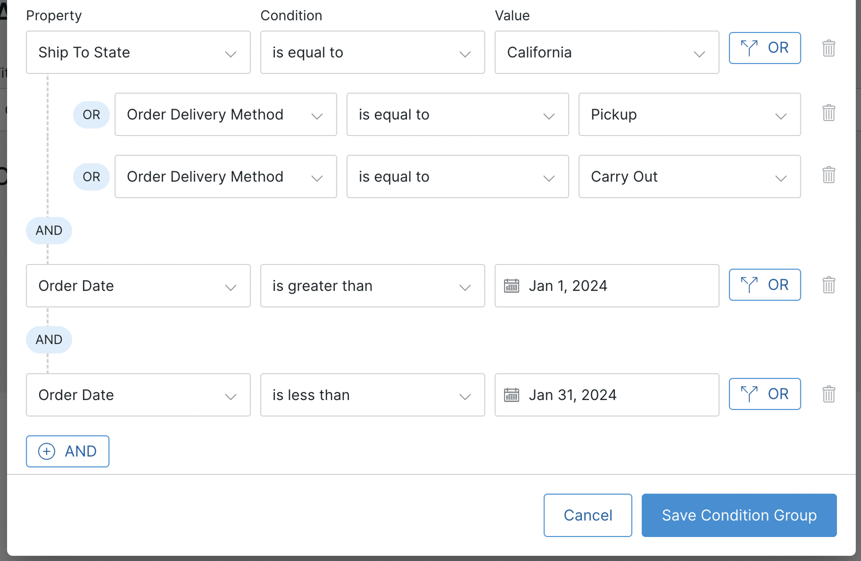Open calendar icon for Jan 31, 2024

point(511,395)
